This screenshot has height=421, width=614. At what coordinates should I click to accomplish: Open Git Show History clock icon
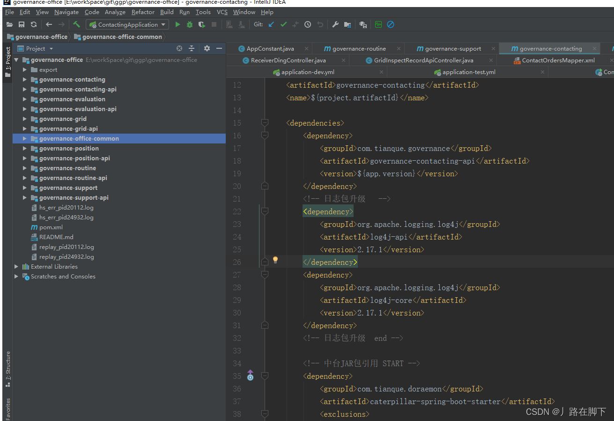click(308, 24)
